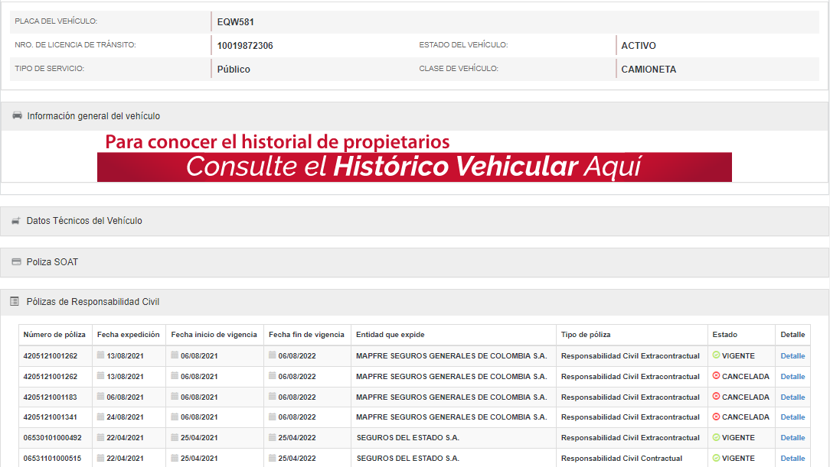Screen dimensions: 830x467
Task: View Detalle of Responsabilidad Civil Contractual policy
Action: click(792, 459)
